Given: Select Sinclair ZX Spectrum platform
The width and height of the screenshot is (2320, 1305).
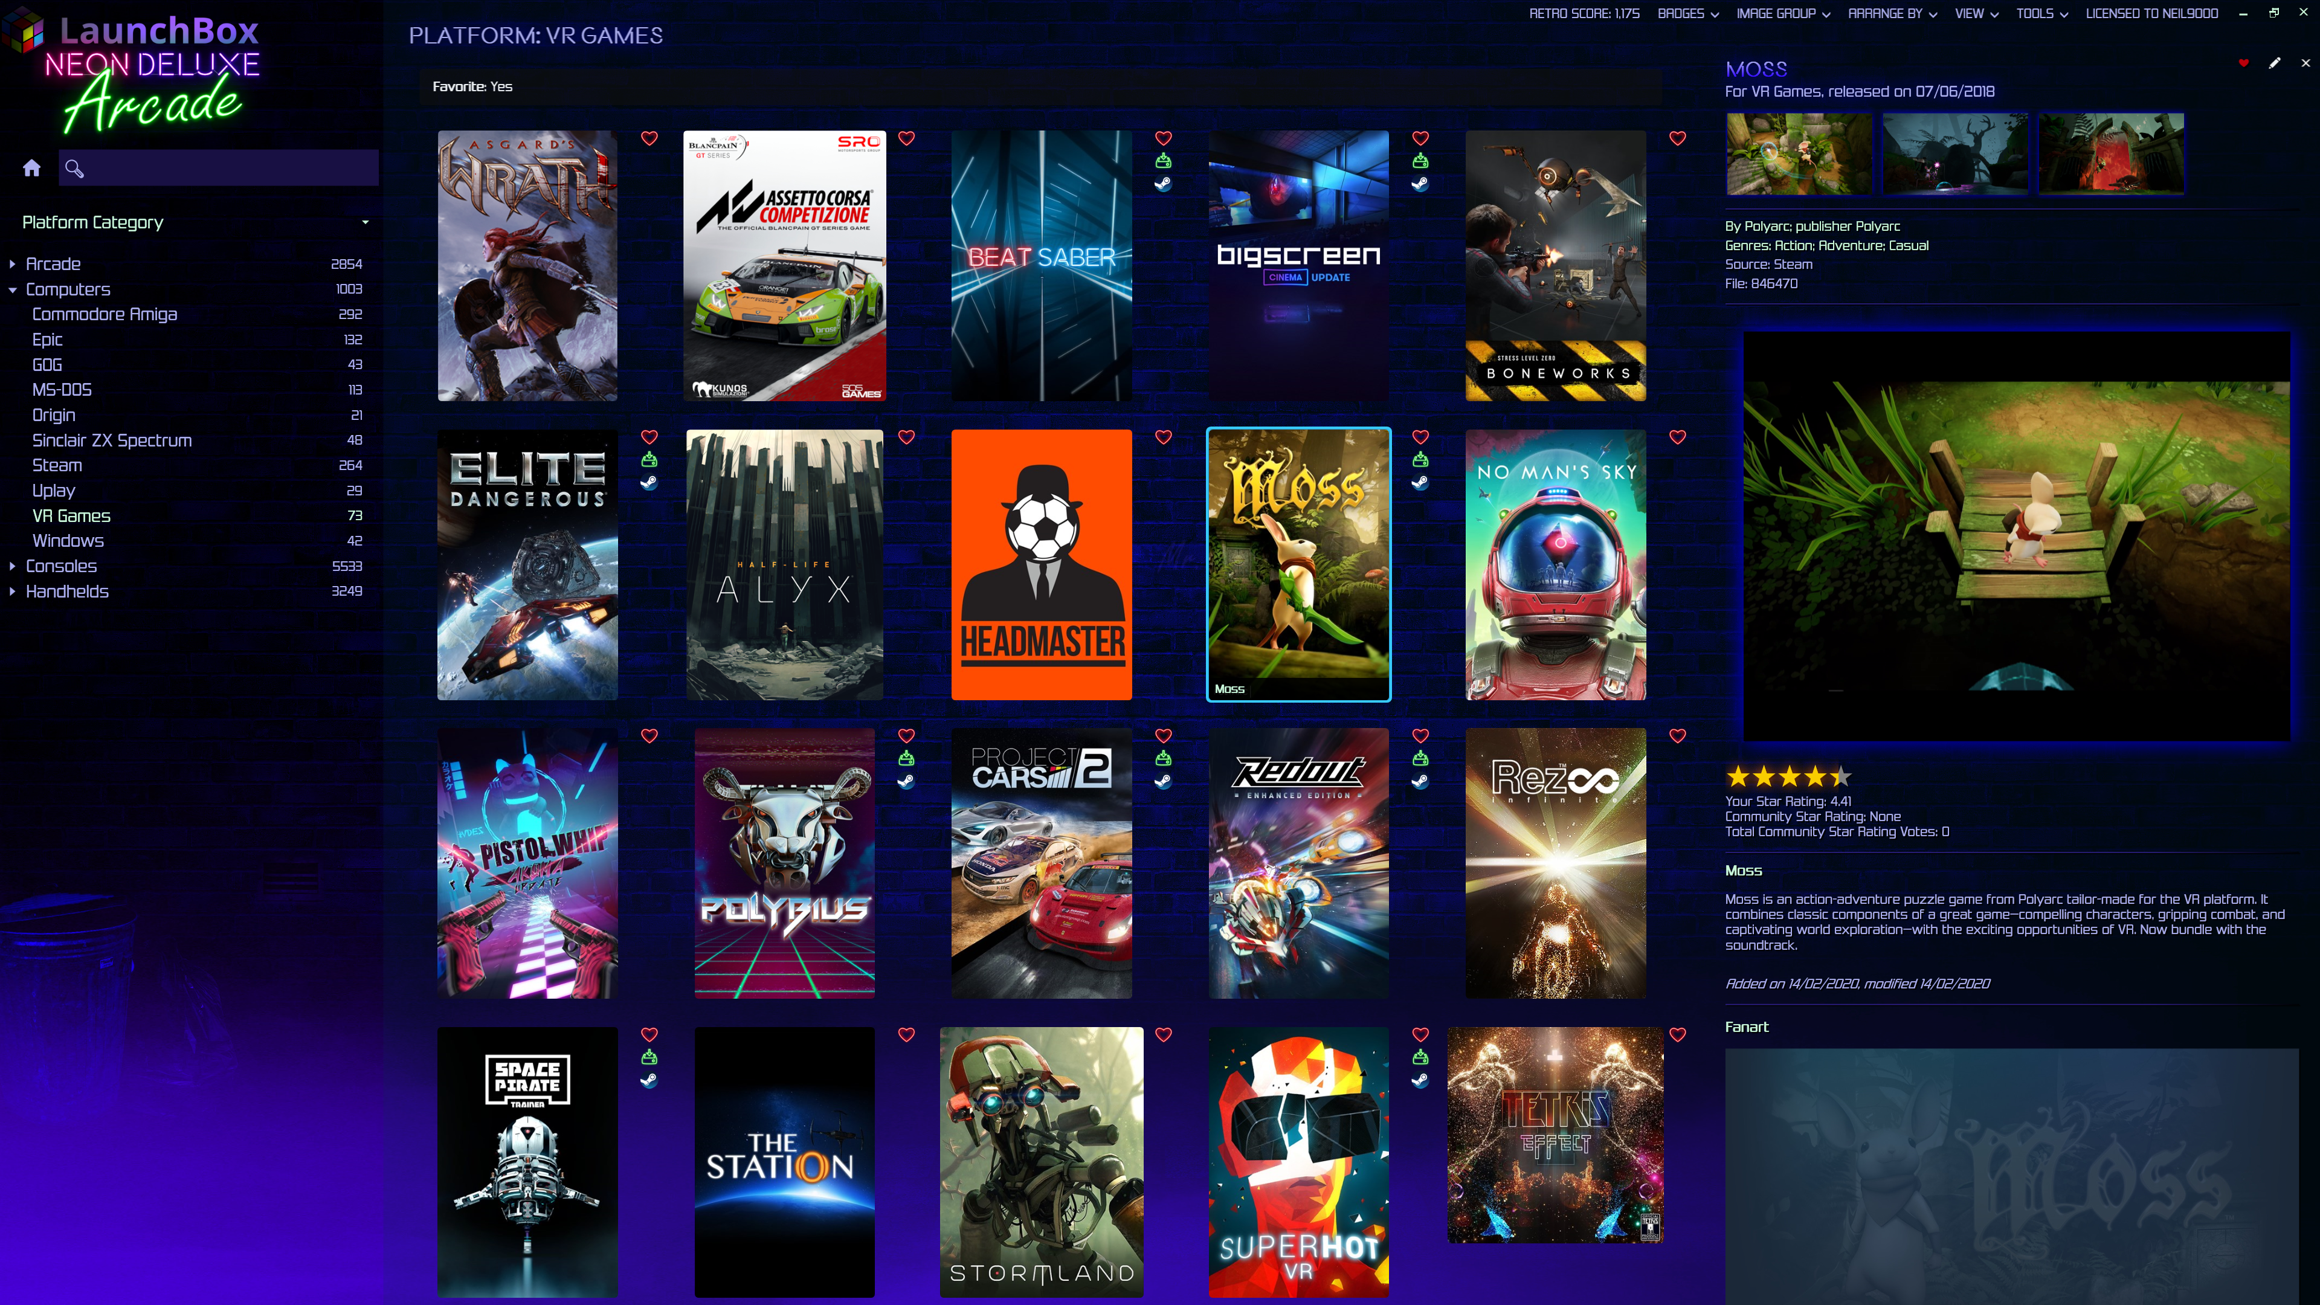Looking at the screenshot, I should point(112,440).
